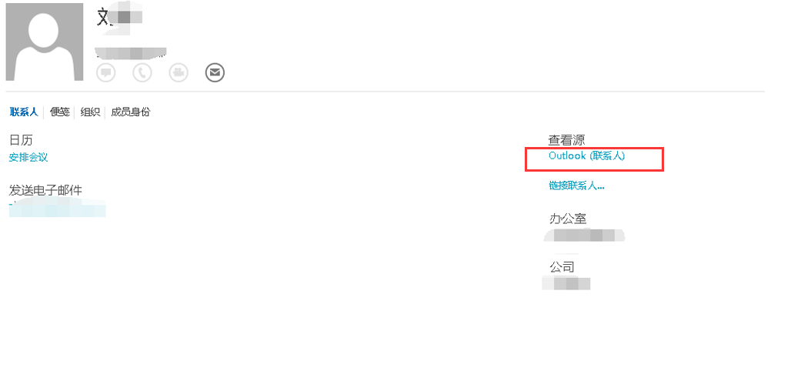Open the 便笺 tab
This screenshot has height=371, width=791.
click(59, 112)
